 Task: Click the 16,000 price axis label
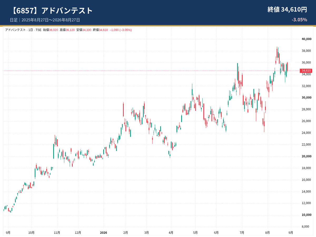click(307, 180)
